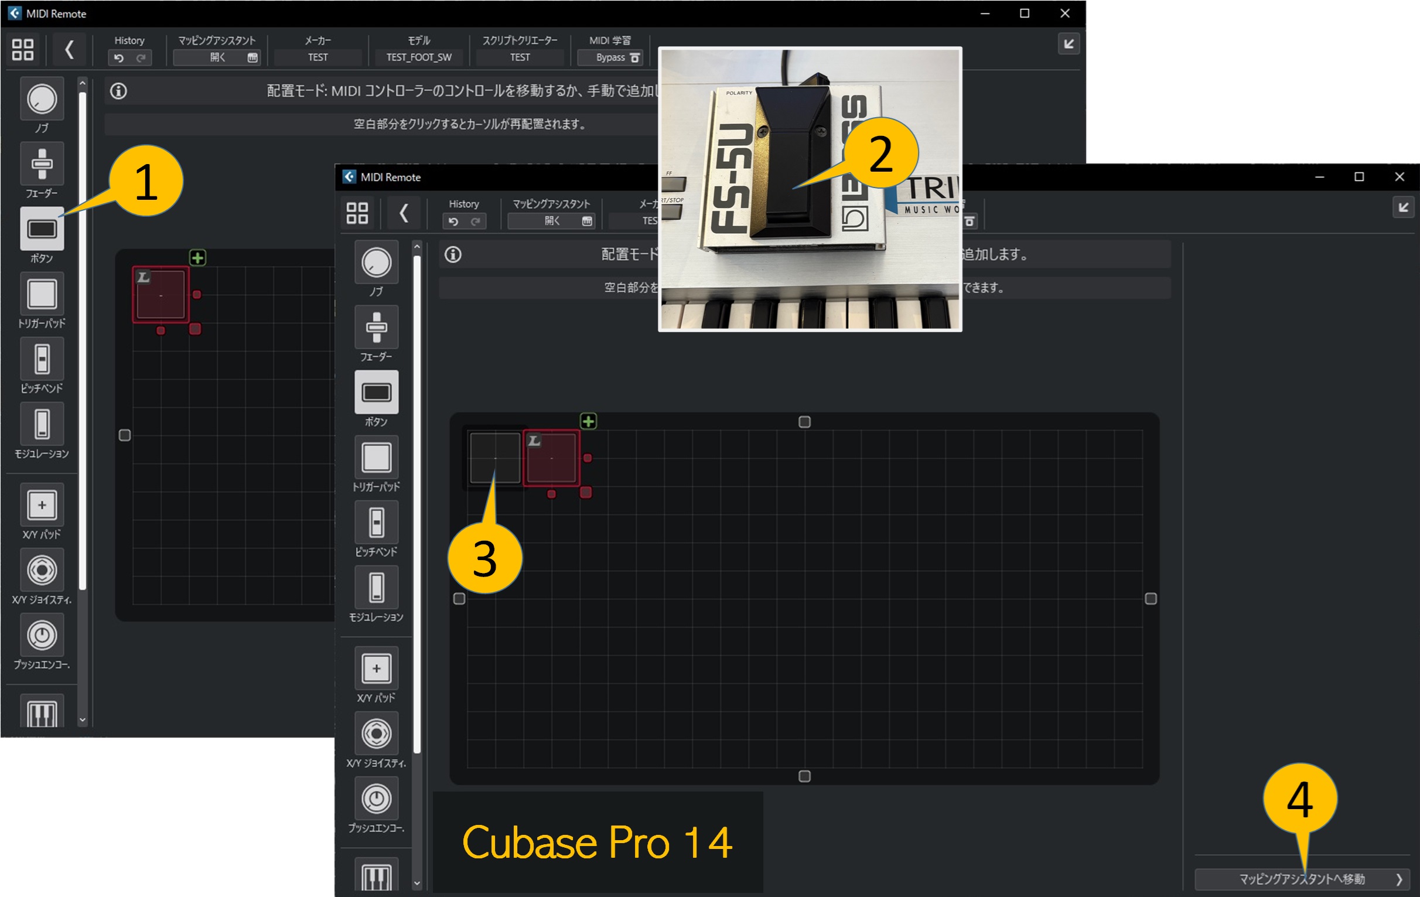Image resolution: width=1420 pixels, height=897 pixels.
Task: Select the ボタン button control in front window
Action: pos(376,392)
